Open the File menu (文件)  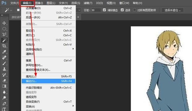tap(15, 3)
